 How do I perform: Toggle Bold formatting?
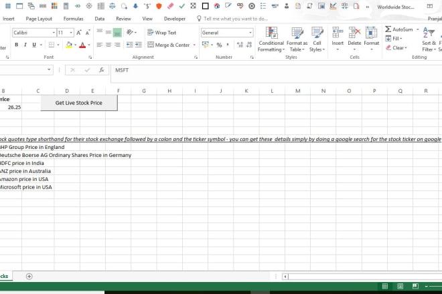(x=16, y=45)
